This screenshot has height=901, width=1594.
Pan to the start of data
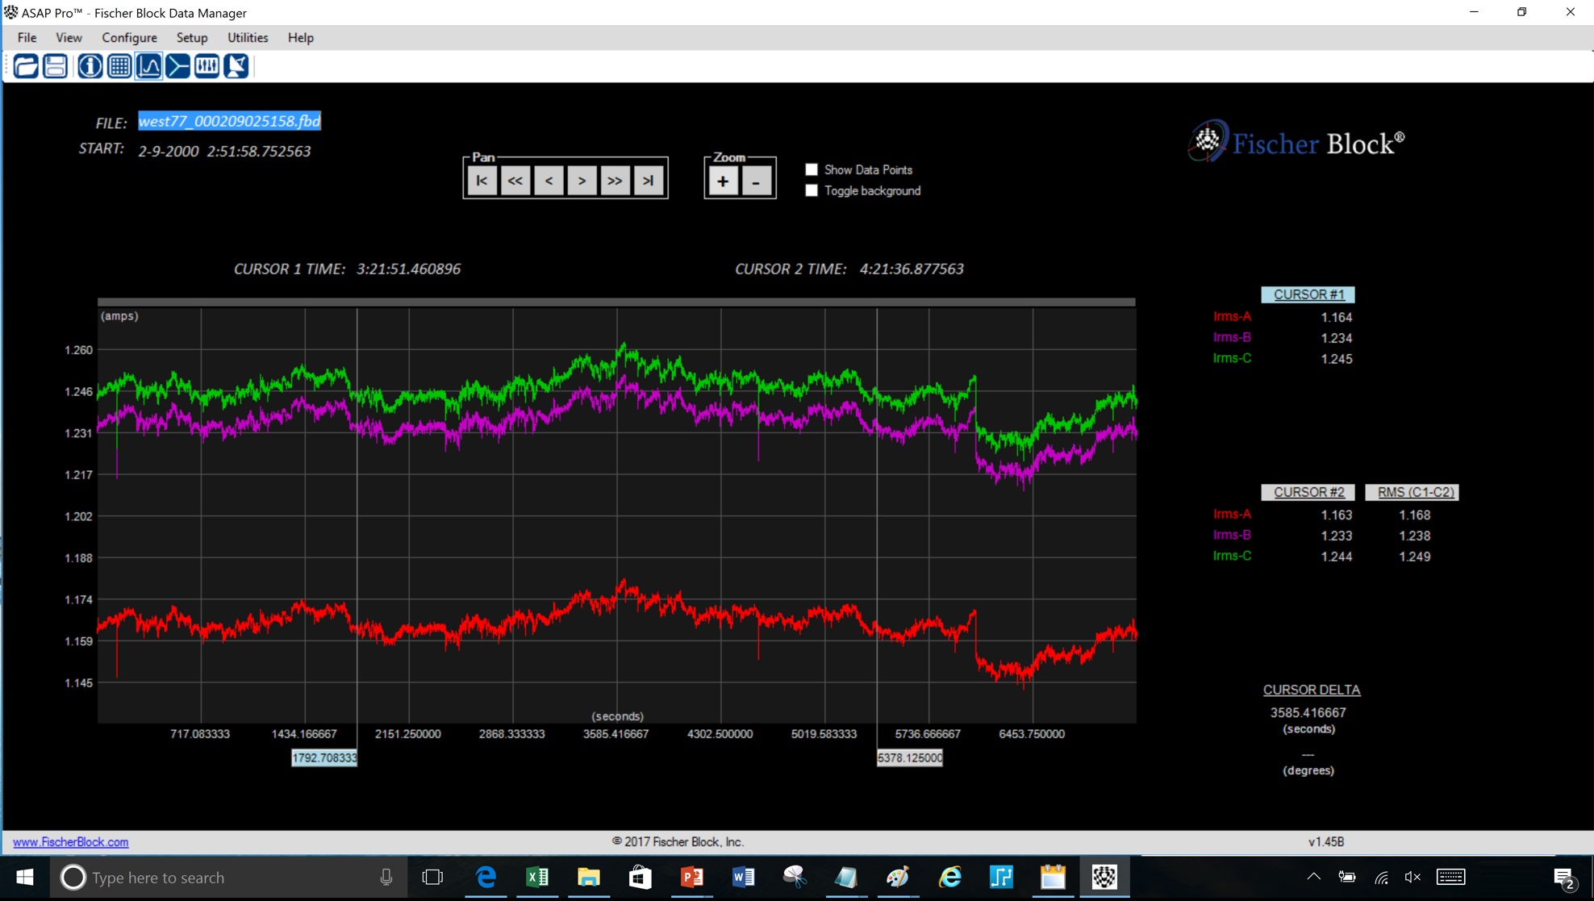point(482,181)
